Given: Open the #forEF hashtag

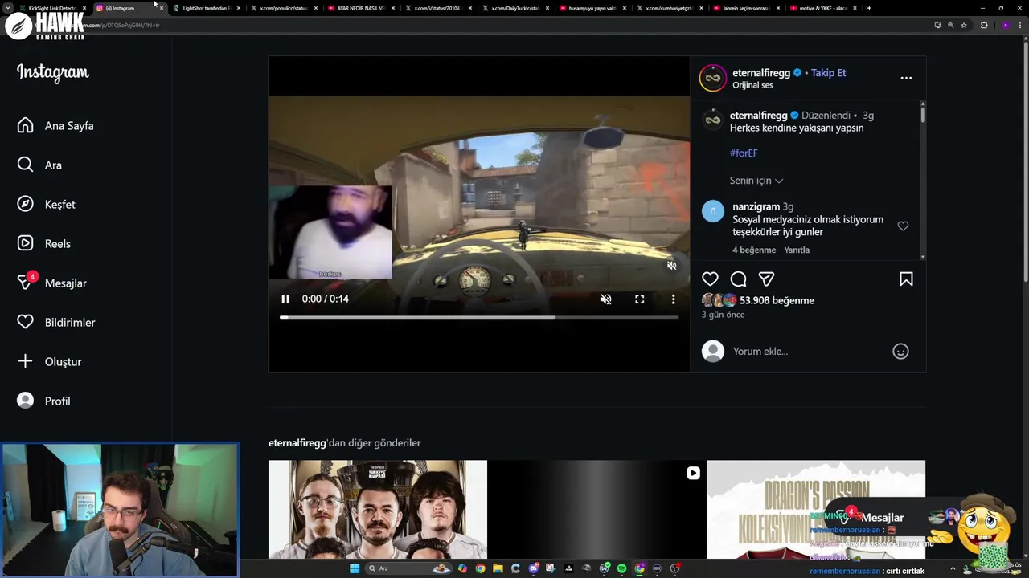Looking at the screenshot, I should [x=744, y=153].
